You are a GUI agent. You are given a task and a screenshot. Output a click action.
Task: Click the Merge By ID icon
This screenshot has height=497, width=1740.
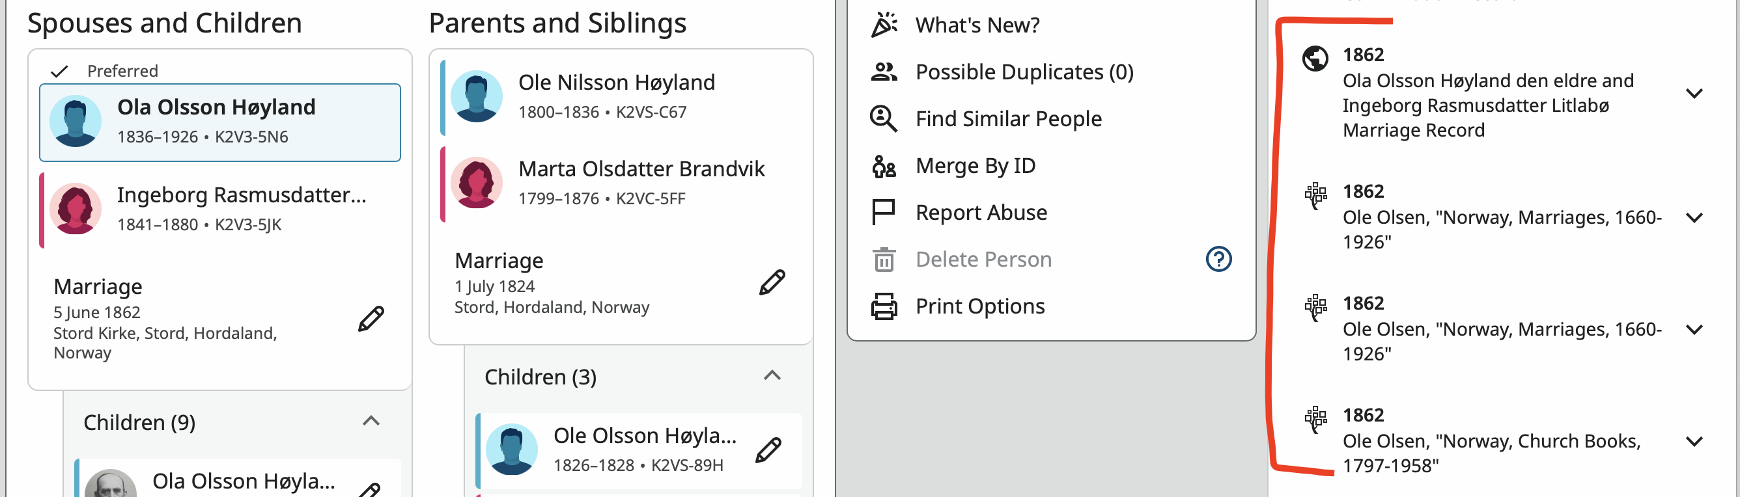884,166
